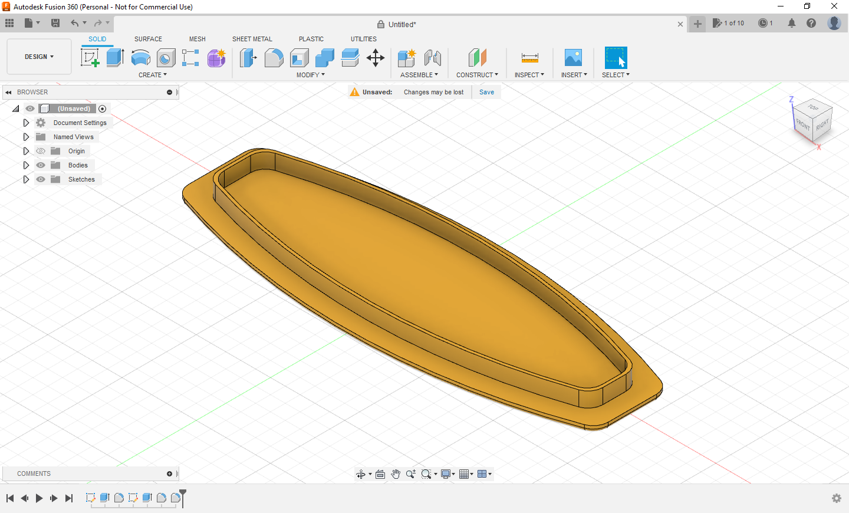Click the ViewCube top face
Screen dimensions: 849x513
pyautogui.click(x=814, y=107)
